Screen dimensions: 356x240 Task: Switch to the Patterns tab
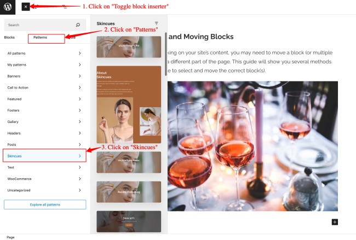(x=40, y=37)
